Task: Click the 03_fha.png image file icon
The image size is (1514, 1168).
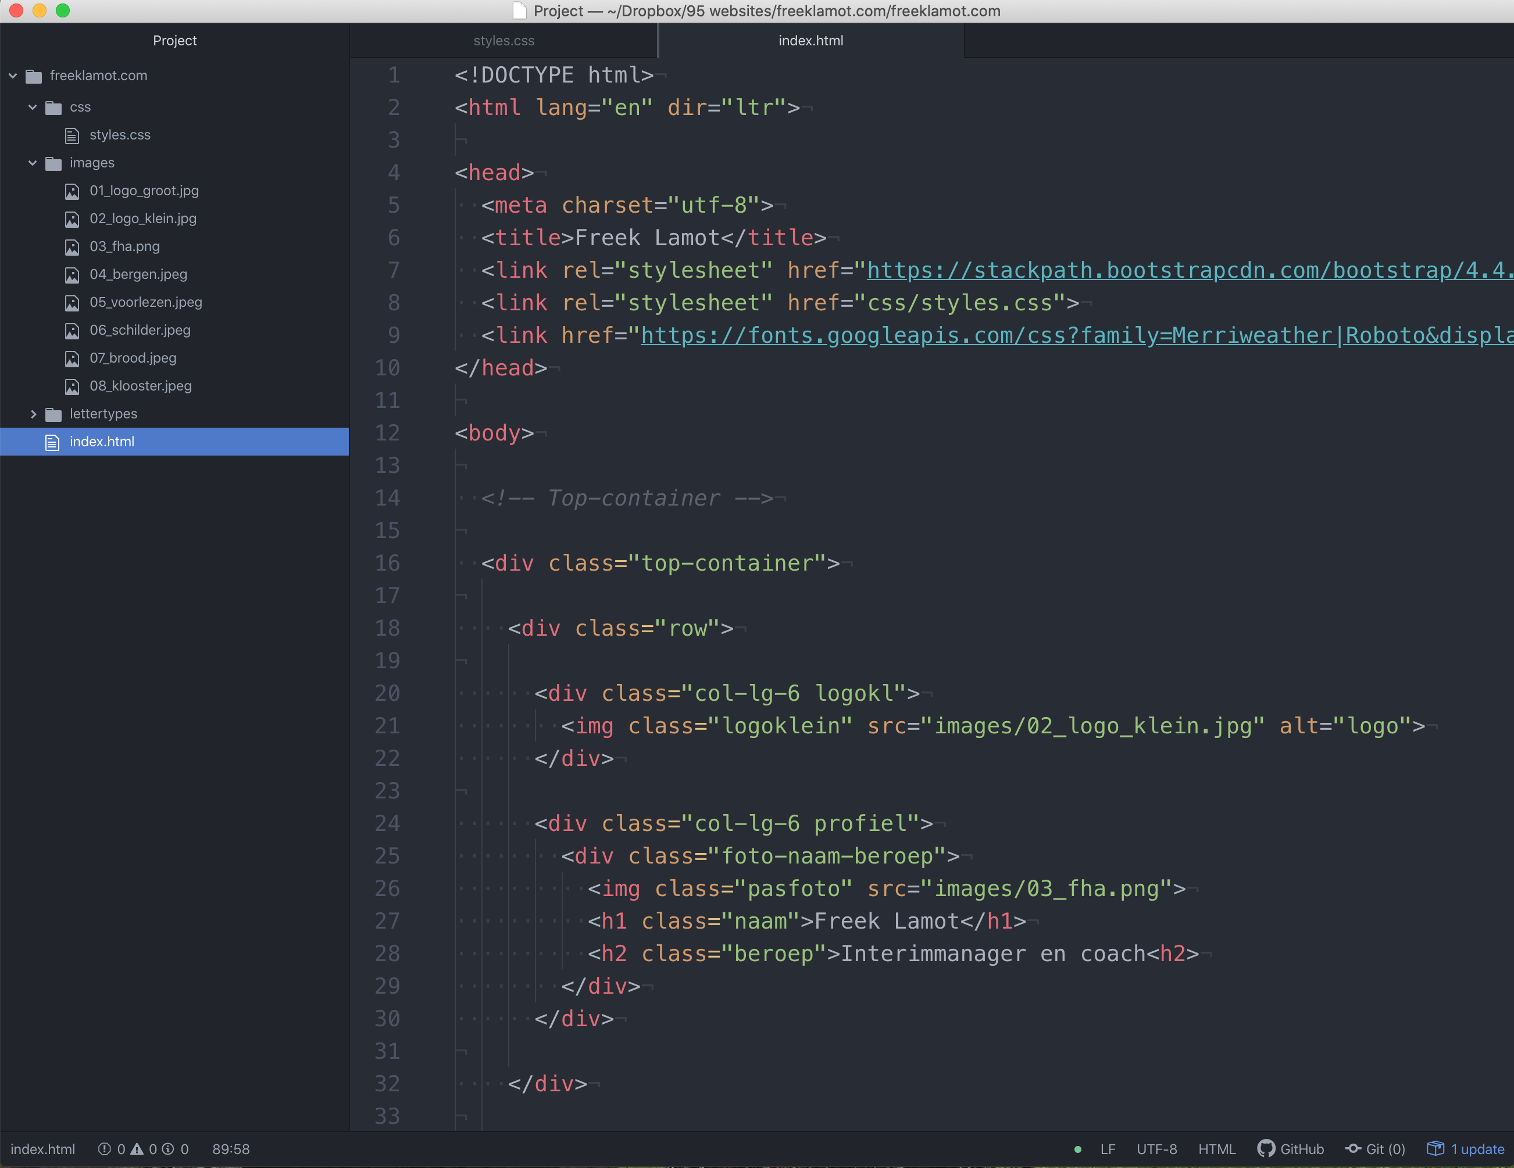Action: (x=72, y=246)
